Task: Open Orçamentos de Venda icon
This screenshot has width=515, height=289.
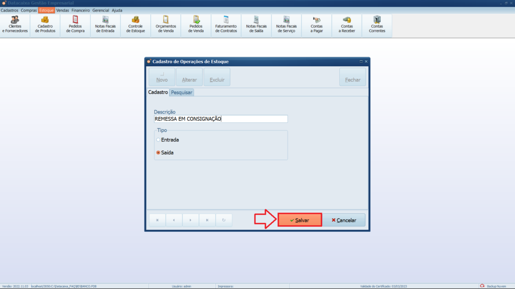Action: (x=166, y=25)
